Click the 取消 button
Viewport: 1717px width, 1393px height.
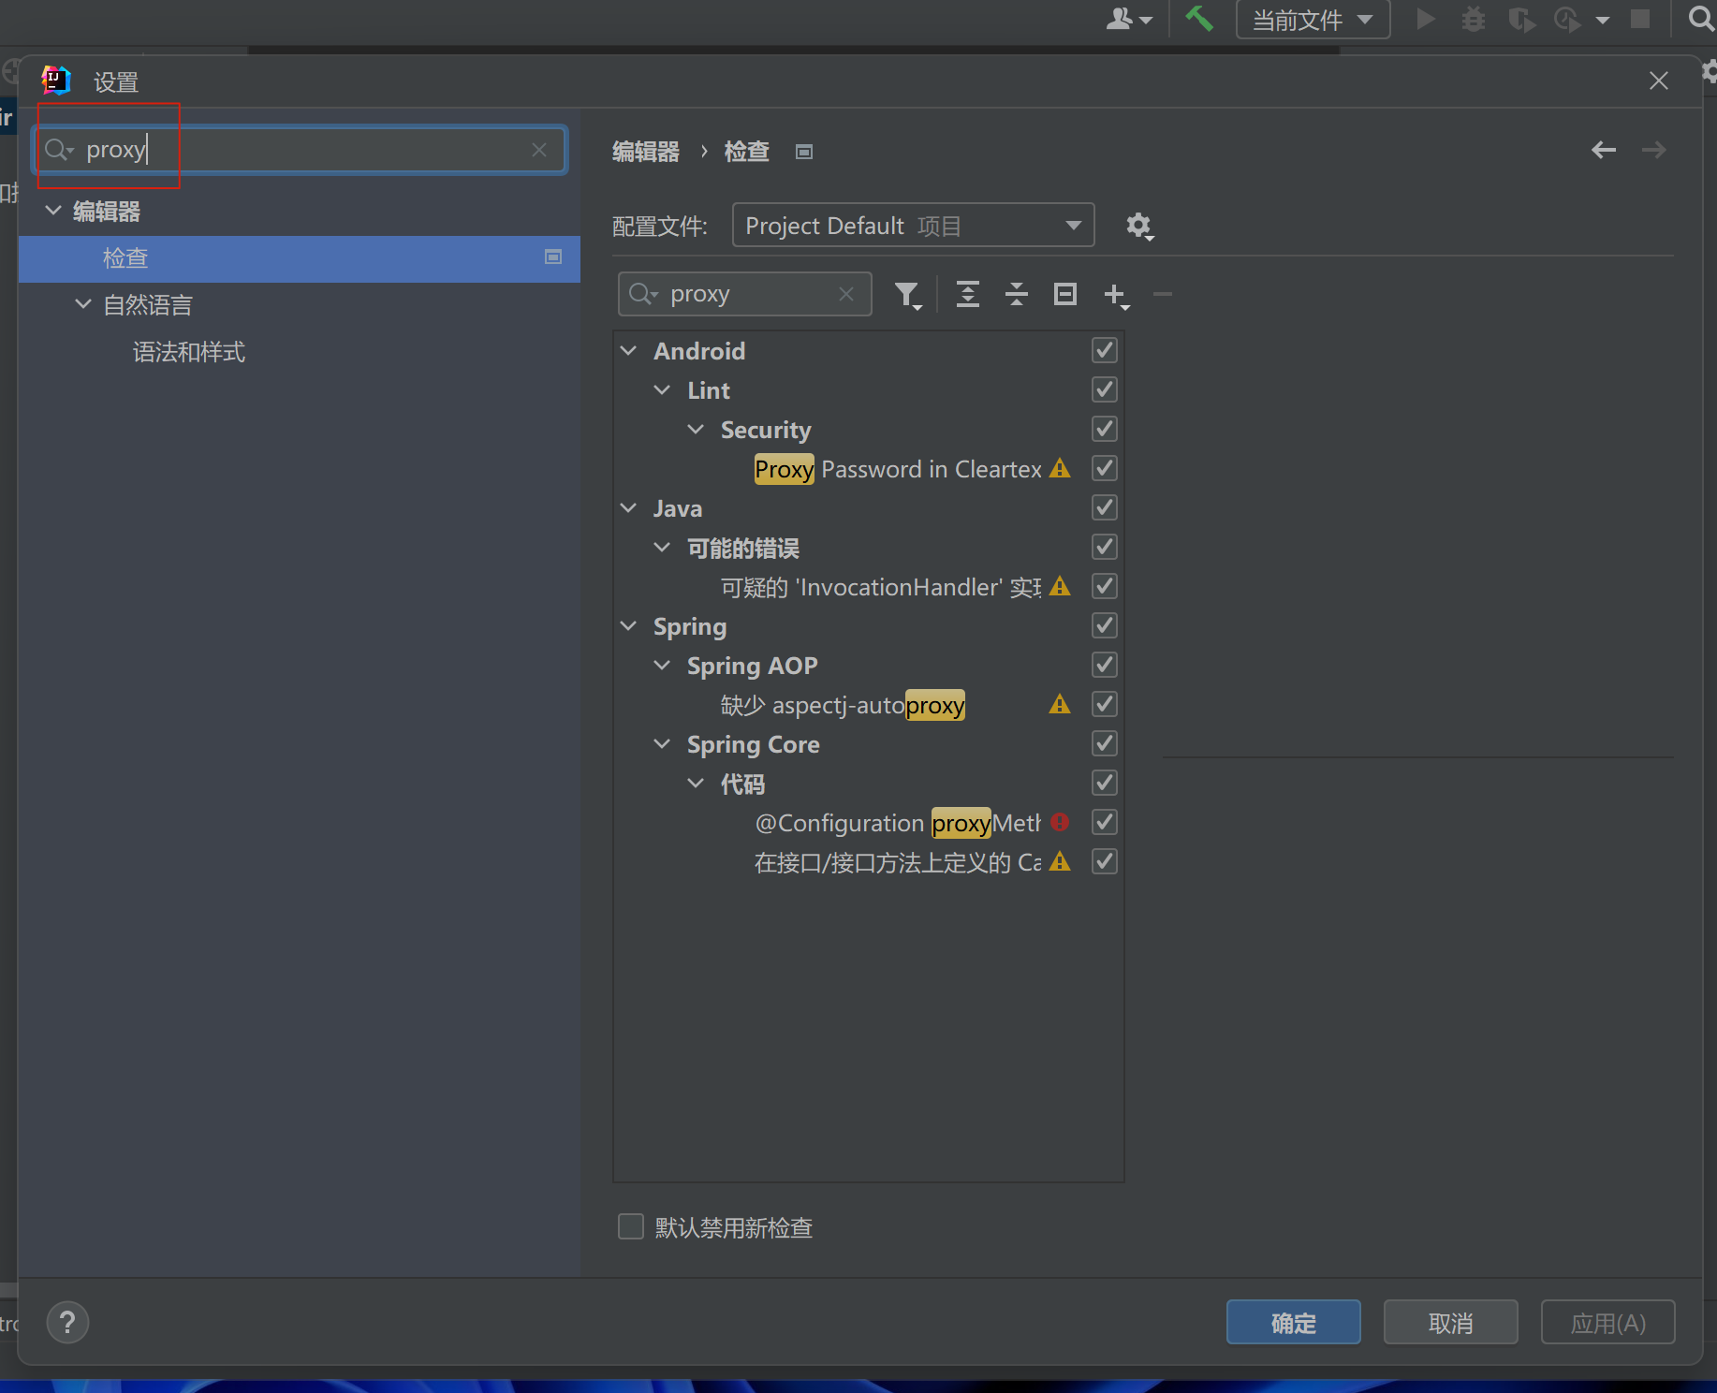point(1450,1322)
